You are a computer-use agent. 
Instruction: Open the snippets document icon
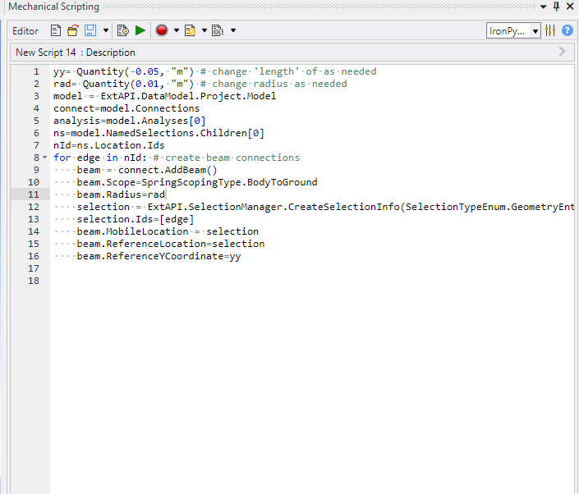pos(191,30)
